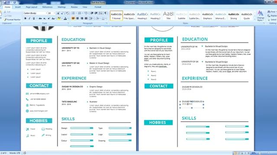Click the Text Highlight Color icon
Image resolution: width=277 pixels, height=155 pixels.
[59, 19]
